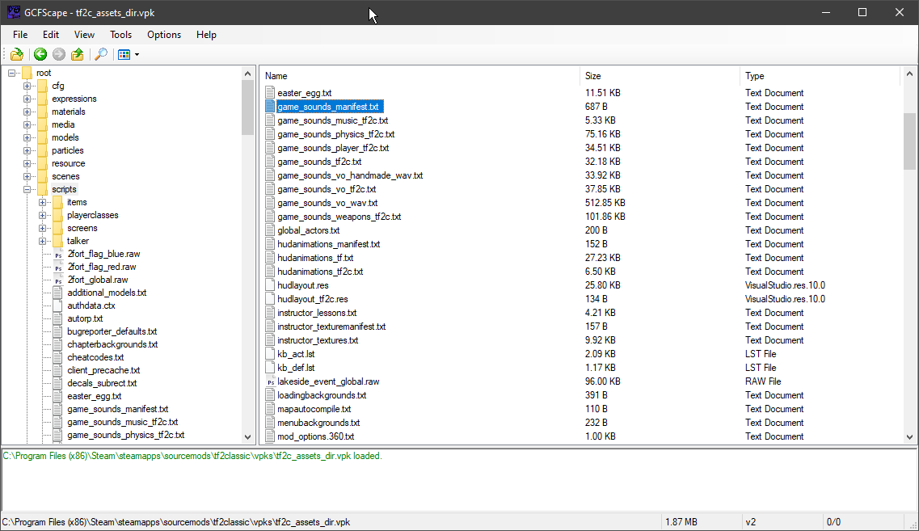Click the game_sounds_manifest.txt icon in file list
The width and height of the screenshot is (919, 531).
pyautogui.click(x=270, y=107)
